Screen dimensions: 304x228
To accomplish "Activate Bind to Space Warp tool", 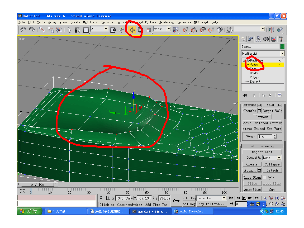I will [59, 30].
